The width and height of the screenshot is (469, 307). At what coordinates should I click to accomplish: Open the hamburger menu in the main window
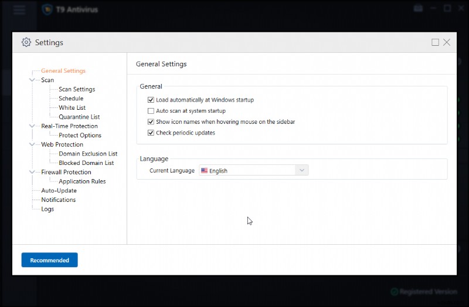[x=19, y=9]
